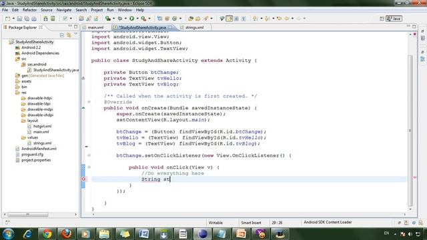
Task: Click the Search flashlight icon in toolbar
Action: point(205,19)
